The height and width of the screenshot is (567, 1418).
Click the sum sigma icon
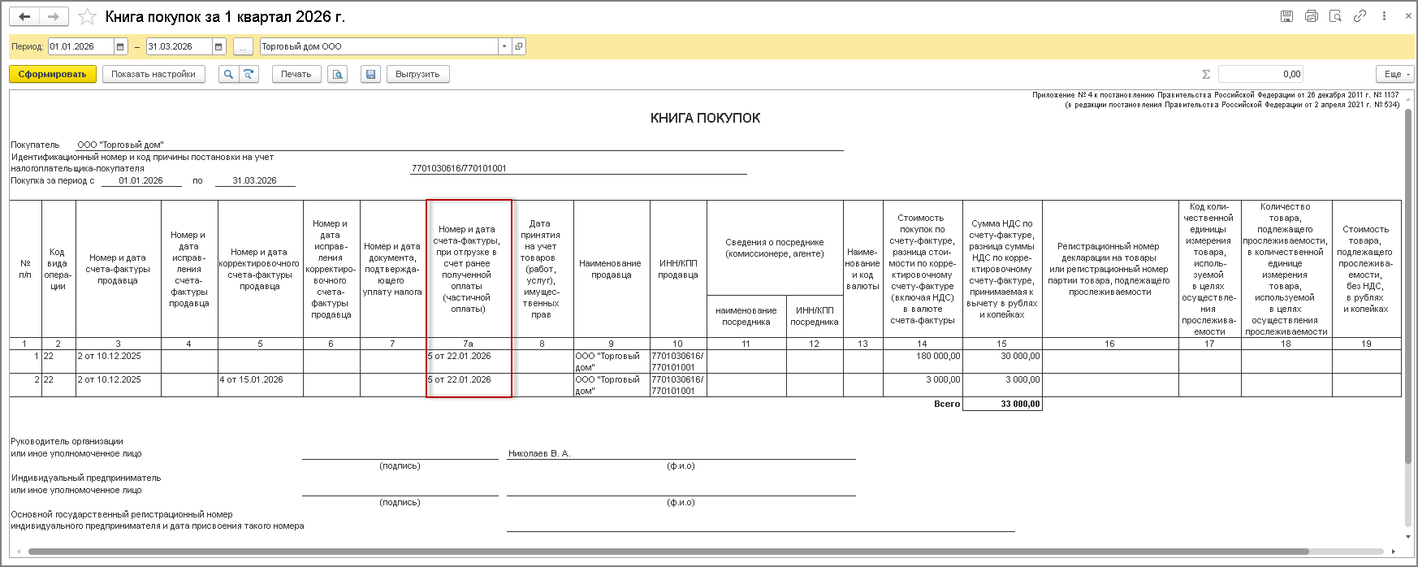click(1206, 74)
